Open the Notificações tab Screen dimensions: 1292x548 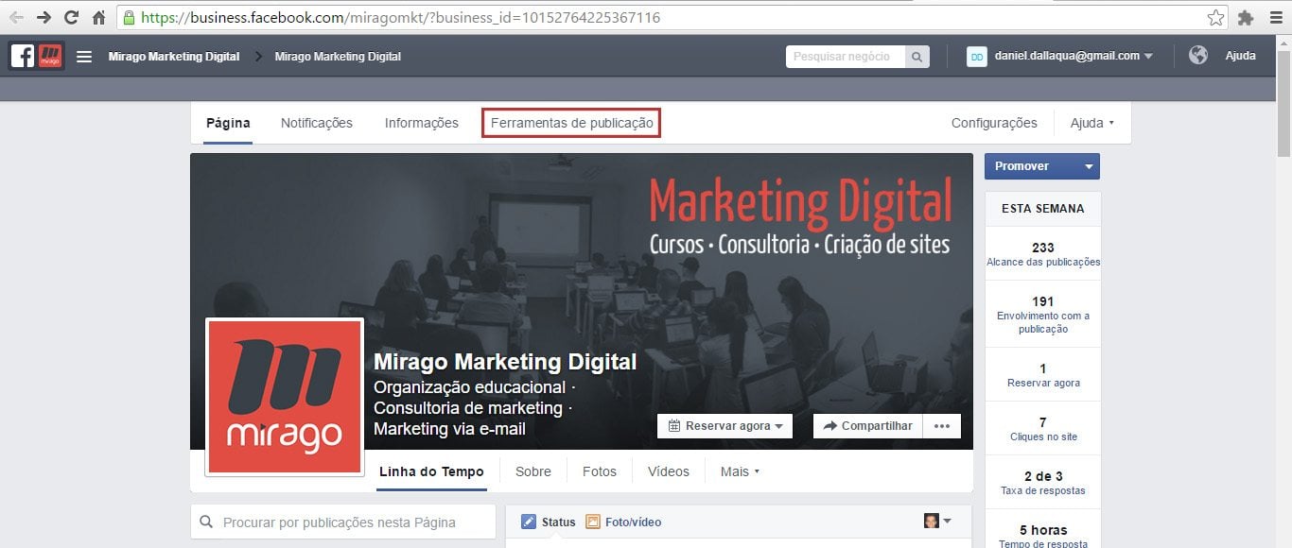pyautogui.click(x=317, y=123)
